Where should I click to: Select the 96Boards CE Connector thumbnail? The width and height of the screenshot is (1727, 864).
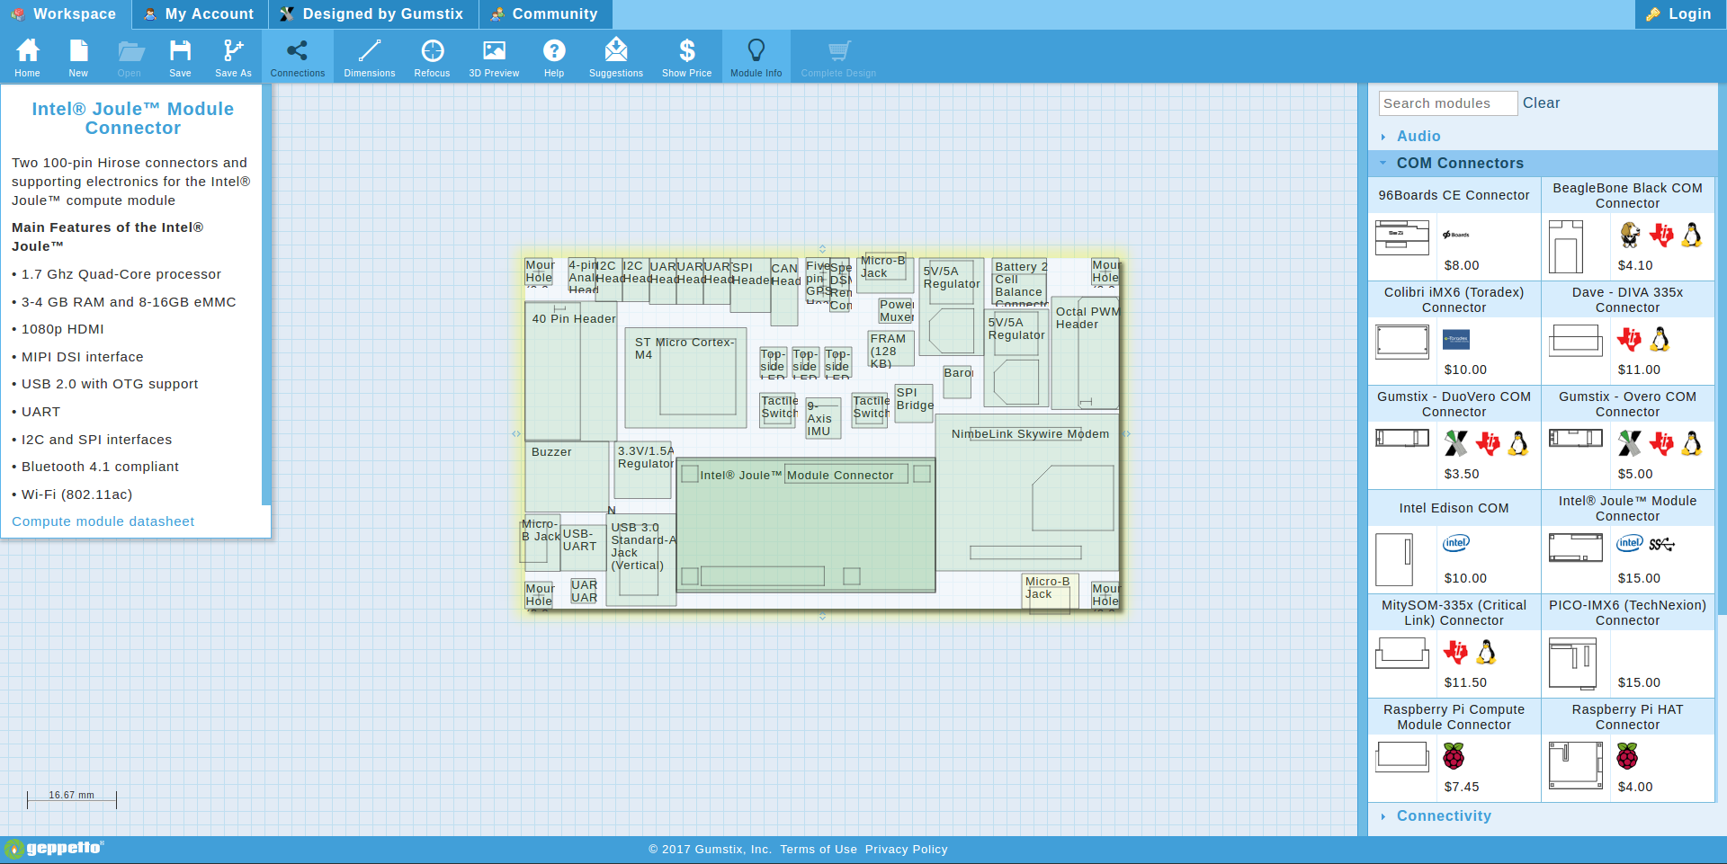pos(1401,238)
